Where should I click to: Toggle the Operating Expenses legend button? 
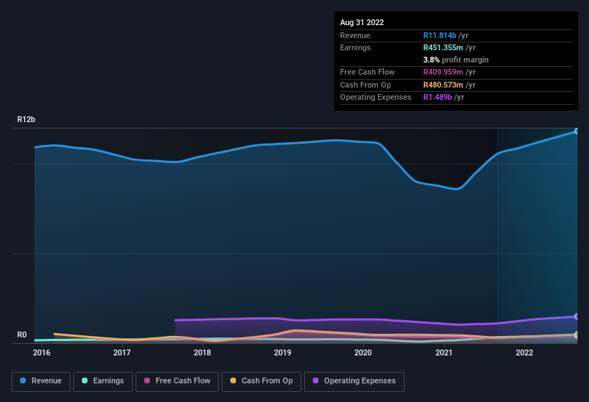coord(354,381)
